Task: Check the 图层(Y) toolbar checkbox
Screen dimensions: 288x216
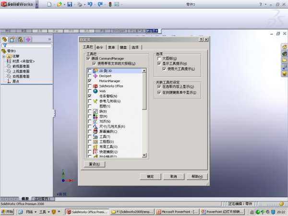Action: [90, 106]
